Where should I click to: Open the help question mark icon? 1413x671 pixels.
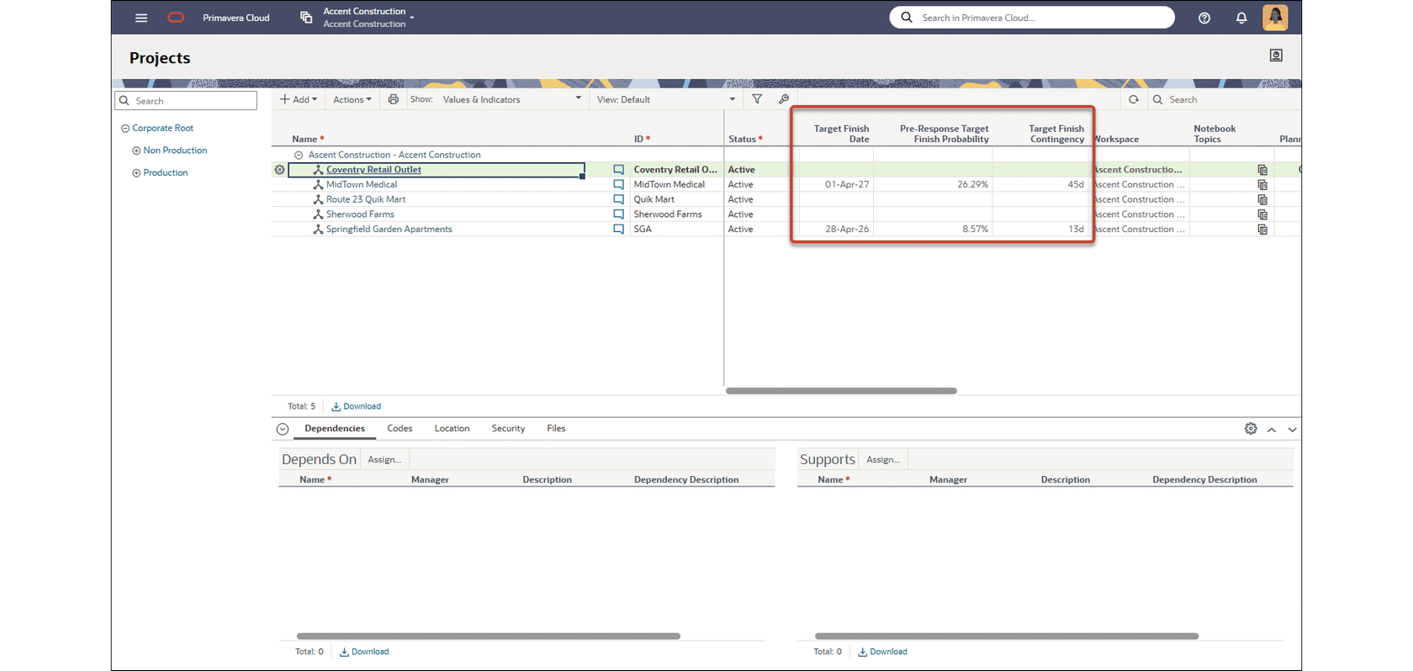pyautogui.click(x=1204, y=18)
